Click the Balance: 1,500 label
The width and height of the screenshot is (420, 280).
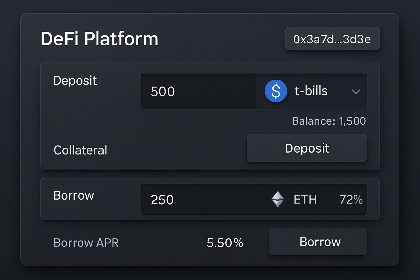click(x=329, y=121)
